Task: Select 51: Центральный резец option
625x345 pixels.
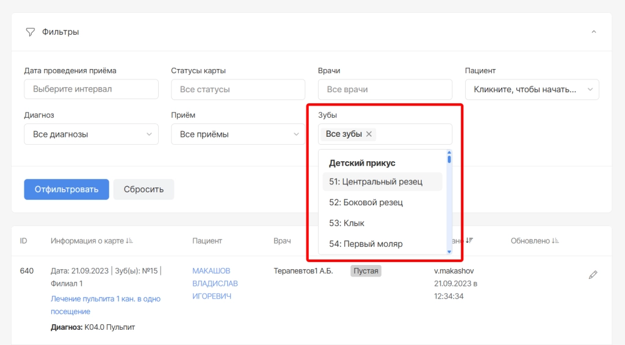Action: click(382, 181)
